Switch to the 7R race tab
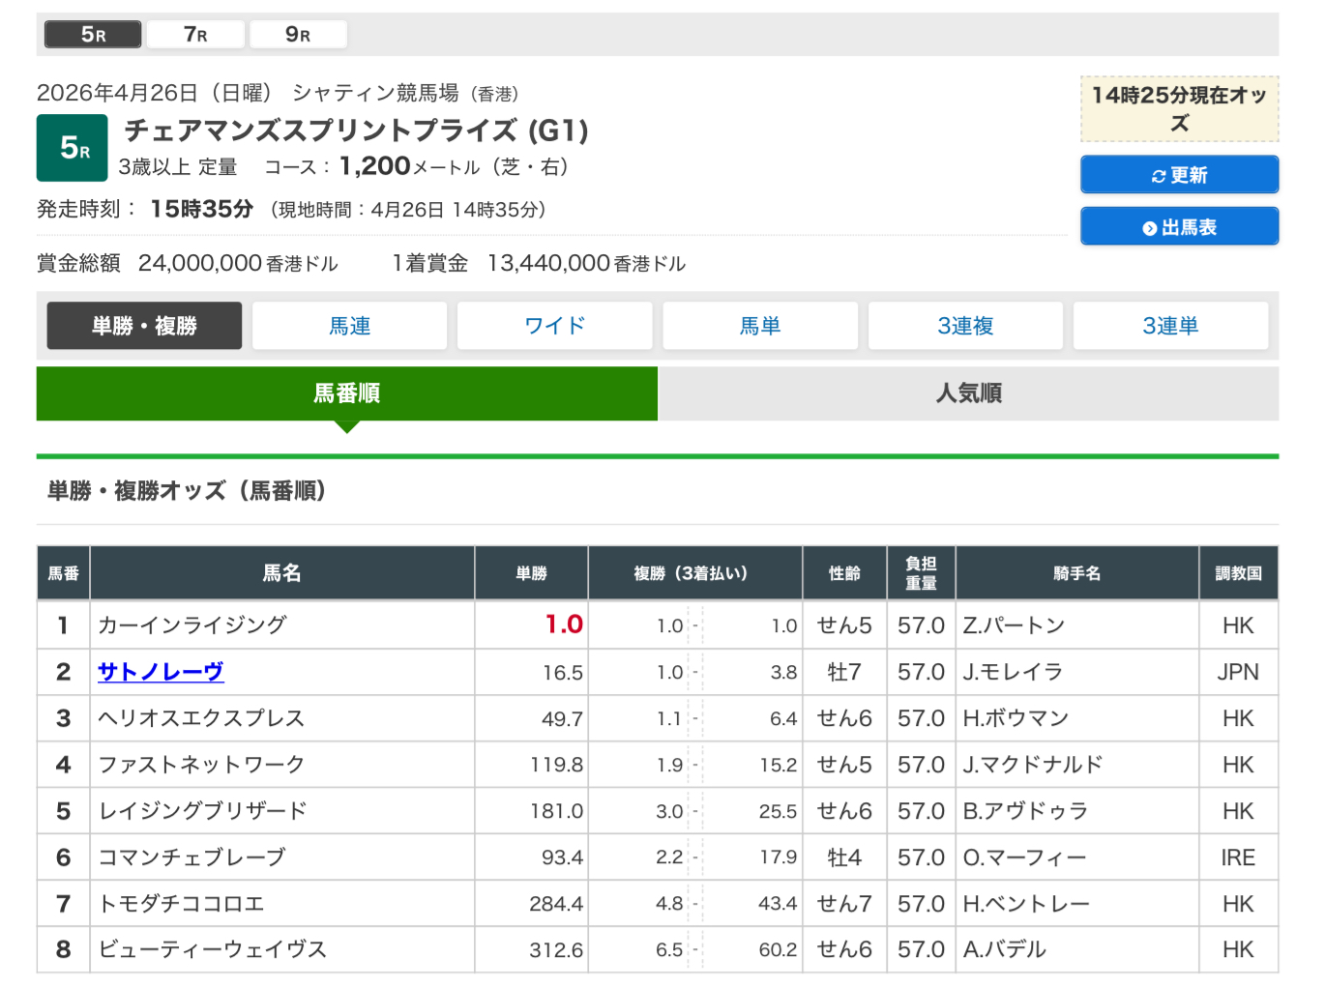1325x987 pixels. [x=195, y=35]
